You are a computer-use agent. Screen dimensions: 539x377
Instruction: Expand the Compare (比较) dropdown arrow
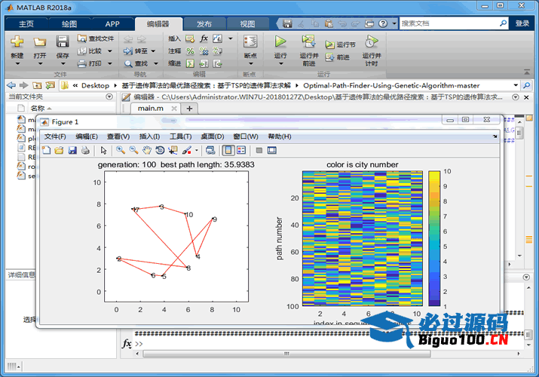110,51
